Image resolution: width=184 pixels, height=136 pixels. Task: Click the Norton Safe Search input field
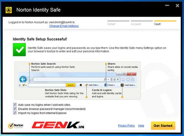47,85
